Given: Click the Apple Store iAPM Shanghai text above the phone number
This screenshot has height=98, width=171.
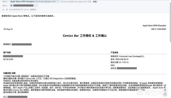Looking at the screenshot, I should click(154, 26).
